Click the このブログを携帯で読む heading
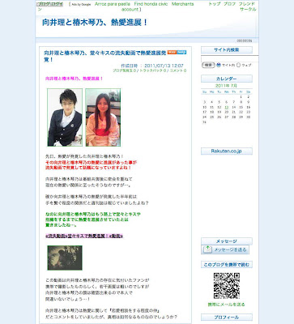Image resolution: width=294 pixels, height=324 pixels. pos(227,265)
